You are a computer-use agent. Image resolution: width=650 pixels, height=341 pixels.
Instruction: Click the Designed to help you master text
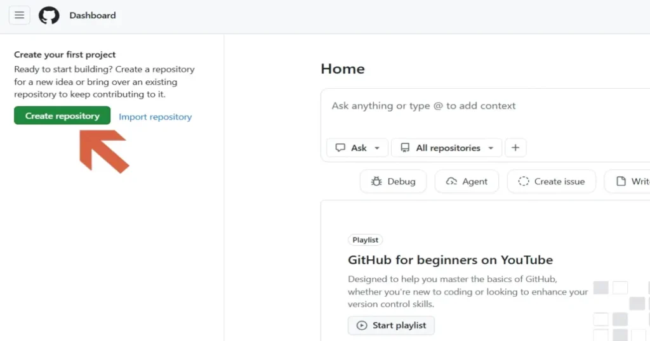pyautogui.click(x=468, y=292)
